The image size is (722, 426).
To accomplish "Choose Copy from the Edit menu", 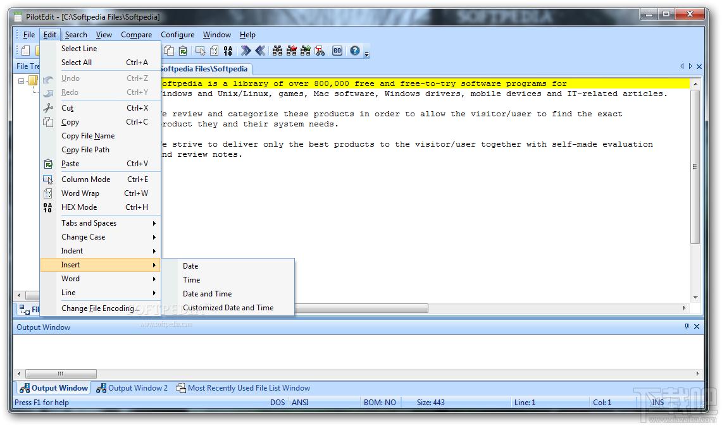I will (x=101, y=122).
